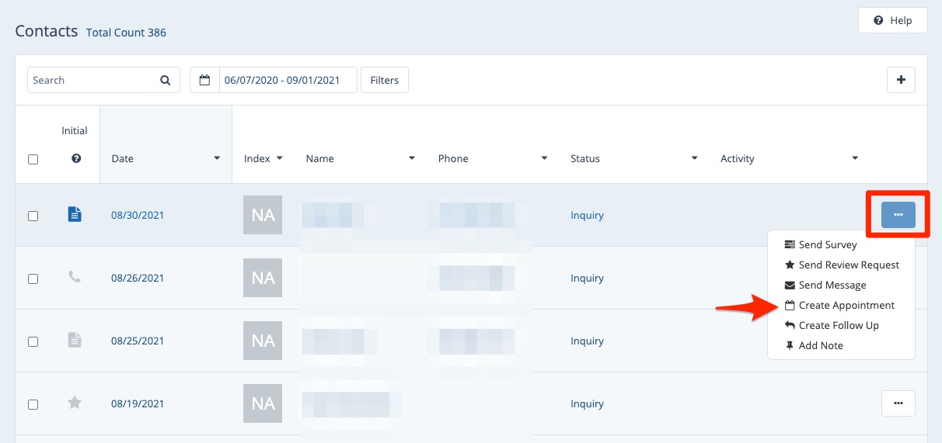Check the box for 08/30/2021 contact

[33, 216]
